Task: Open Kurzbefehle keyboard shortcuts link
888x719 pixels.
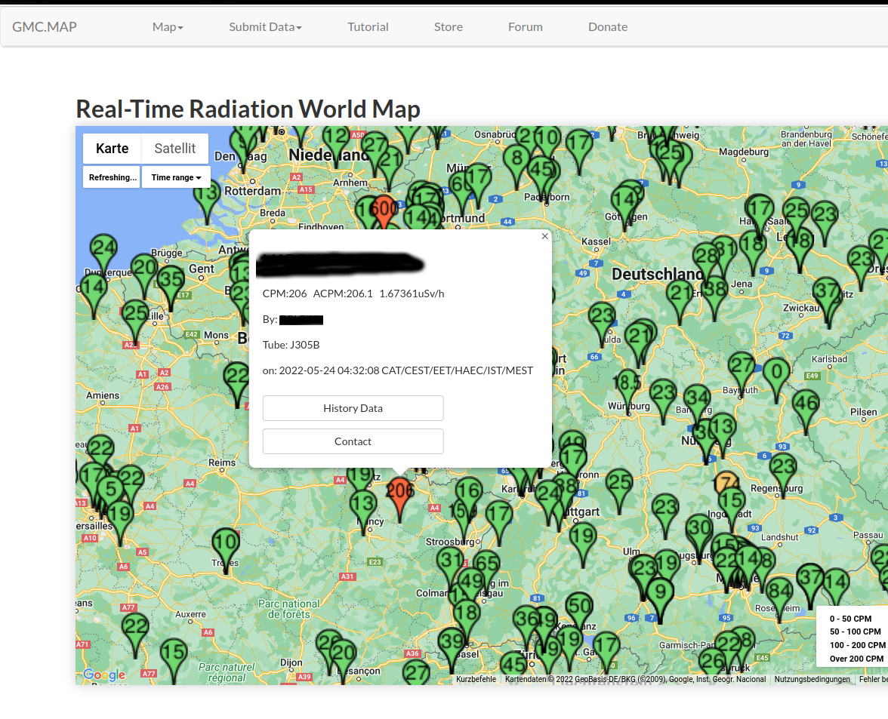Action: coord(476,679)
